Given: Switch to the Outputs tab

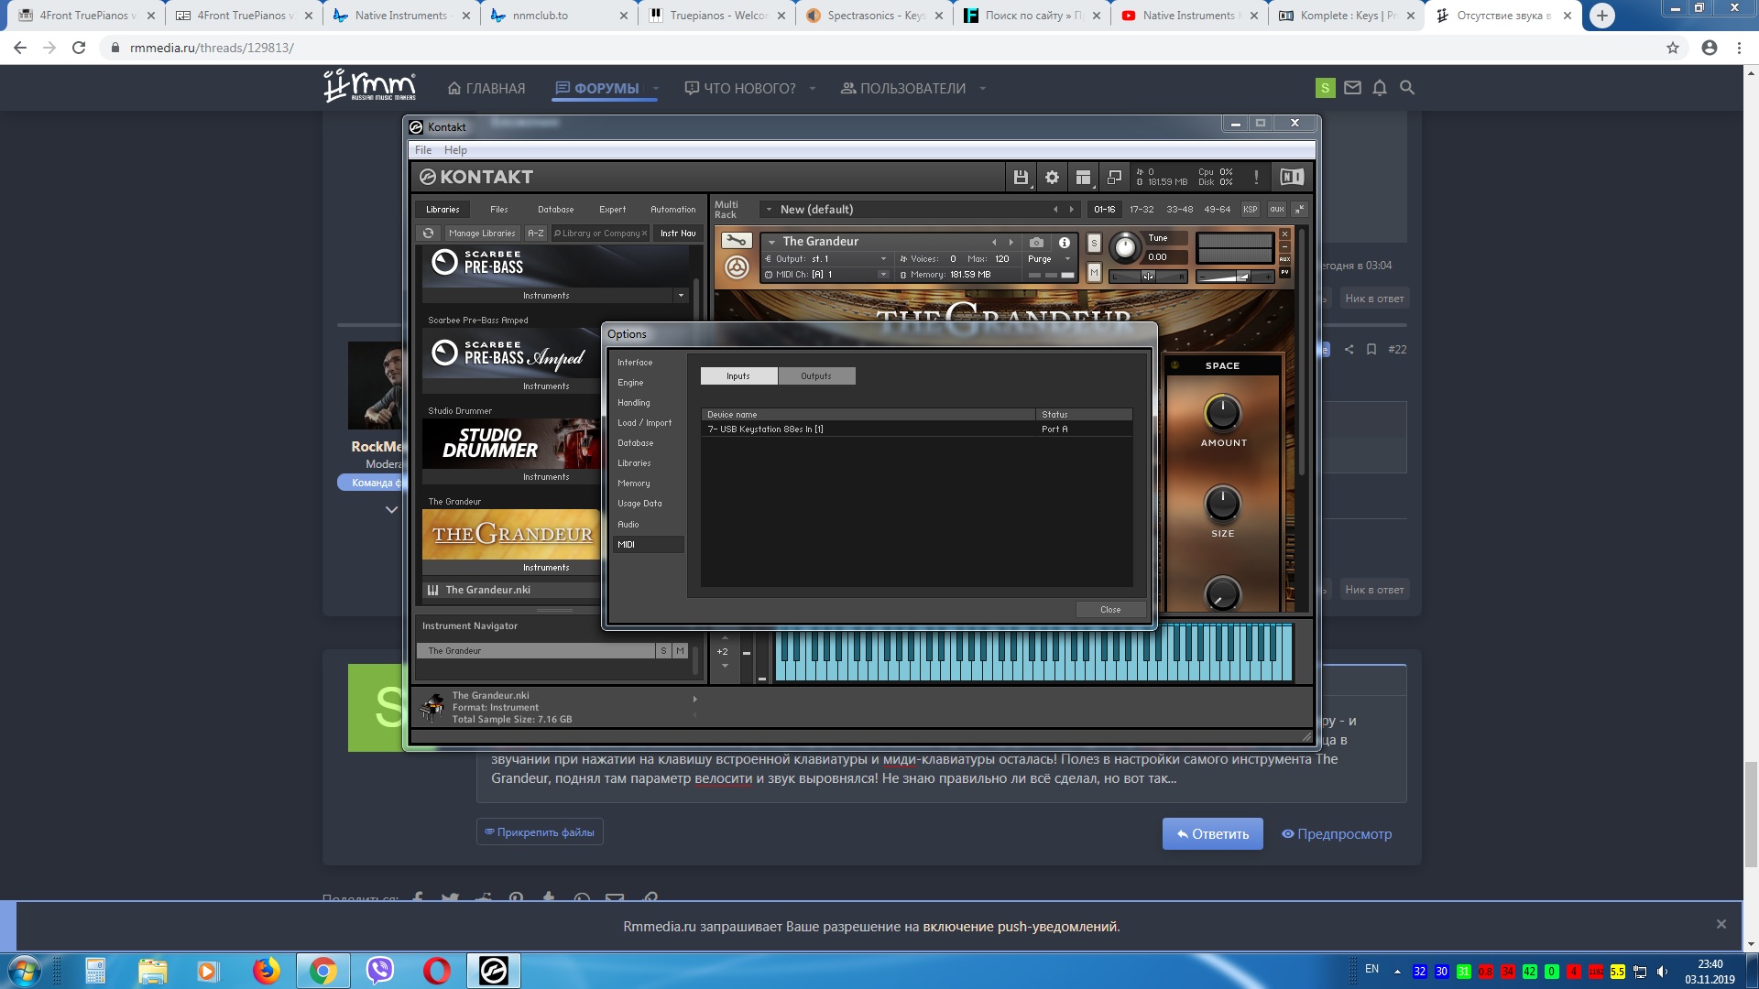Looking at the screenshot, I should point(815,376).
